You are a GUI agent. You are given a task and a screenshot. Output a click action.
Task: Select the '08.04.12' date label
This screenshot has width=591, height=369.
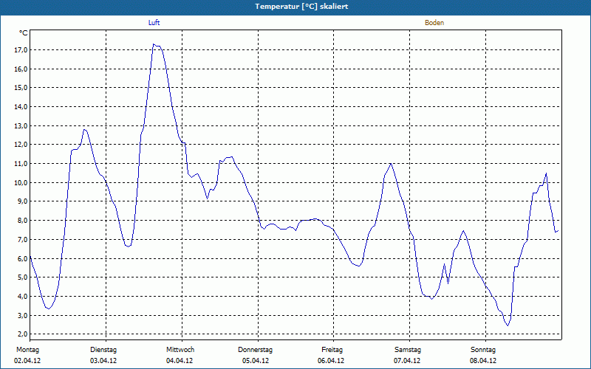(x=483, y=361)
